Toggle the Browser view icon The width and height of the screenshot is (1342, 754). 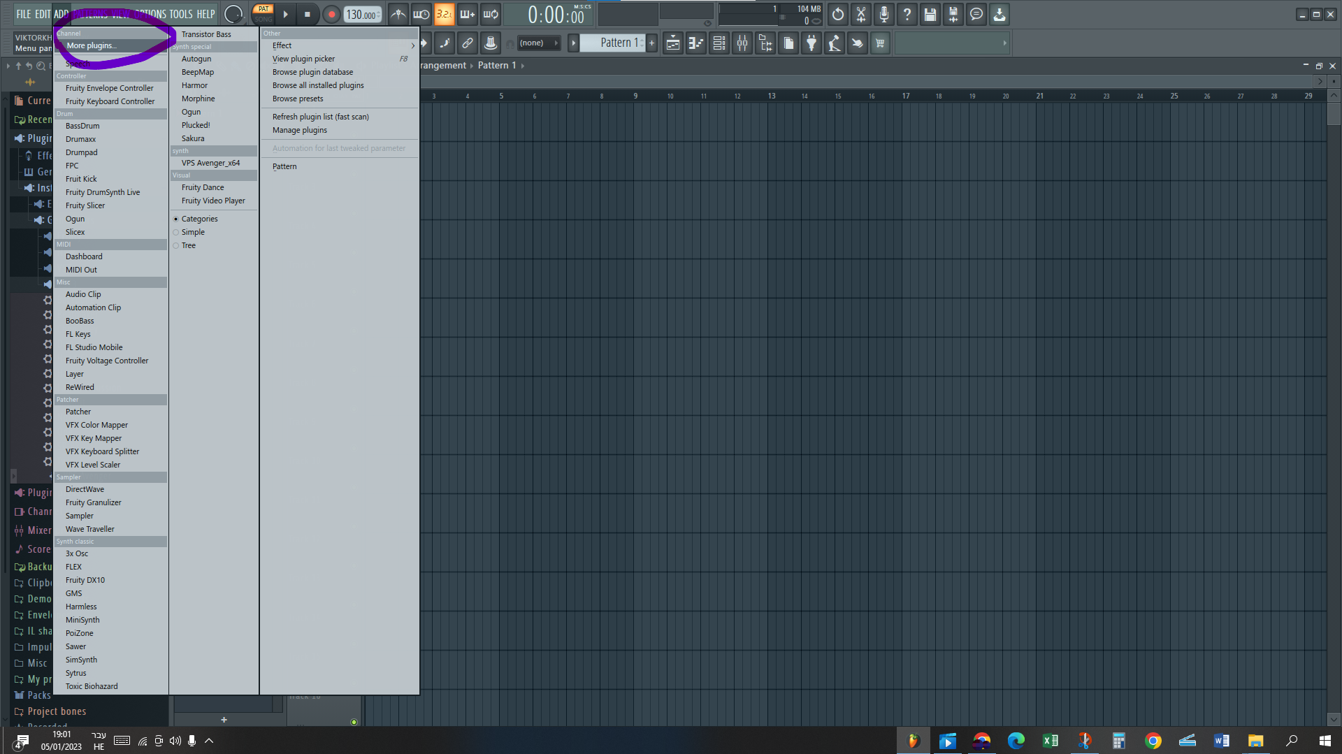[x=765, y=43]
